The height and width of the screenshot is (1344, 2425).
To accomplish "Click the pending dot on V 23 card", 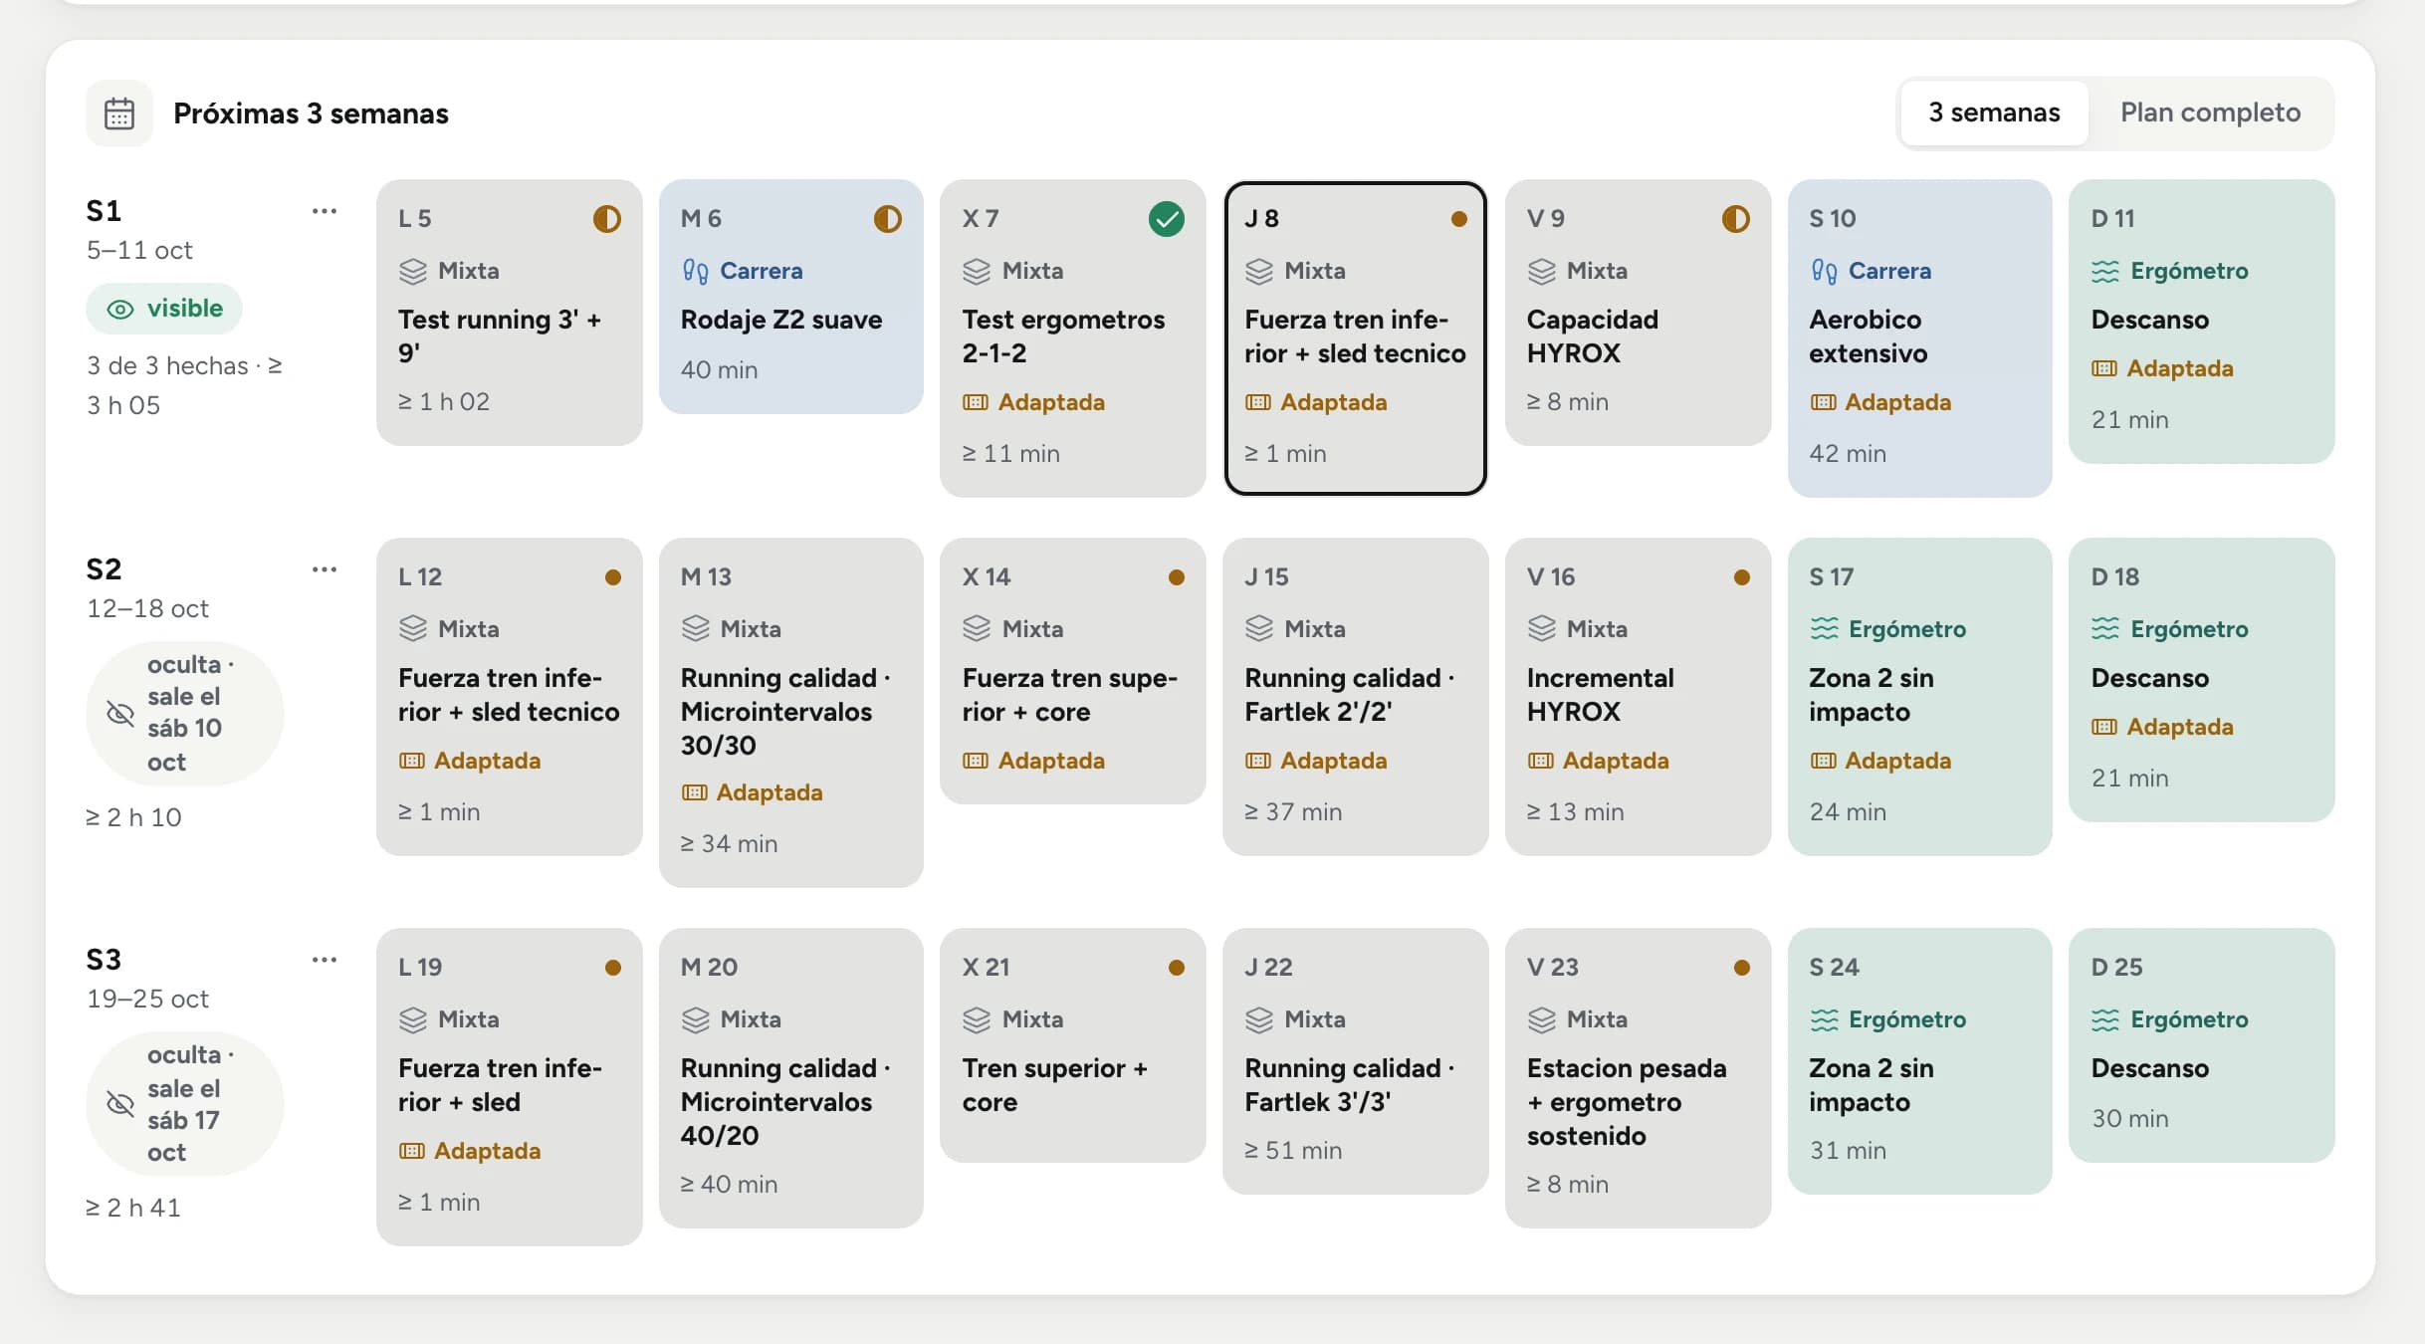I will 1742,968.
